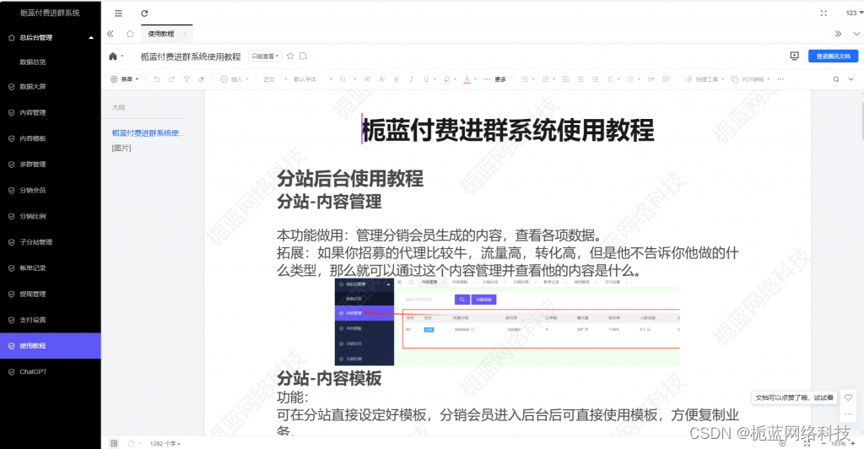The height and width of the screenshot is (449, 864).
Task: Open 内容模板 in the sidebar
Action: click(50, 138)
